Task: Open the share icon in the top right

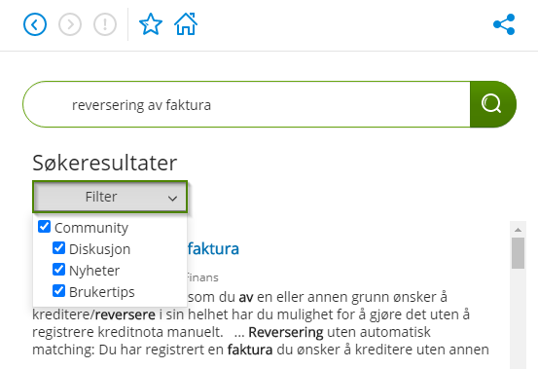Action: tap(504, 24)
